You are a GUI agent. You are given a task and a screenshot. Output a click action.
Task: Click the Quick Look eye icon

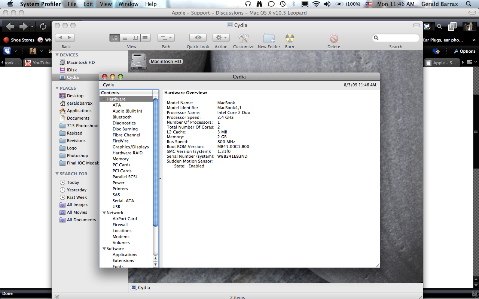pos(198,38)
